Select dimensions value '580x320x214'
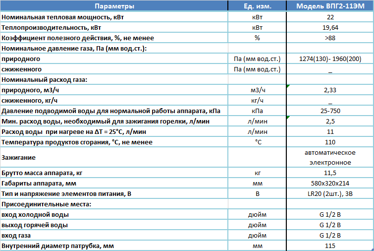Image resolution: width=374 pixels, height=251 pixels. pyautogui.click(x=330, y=184)
